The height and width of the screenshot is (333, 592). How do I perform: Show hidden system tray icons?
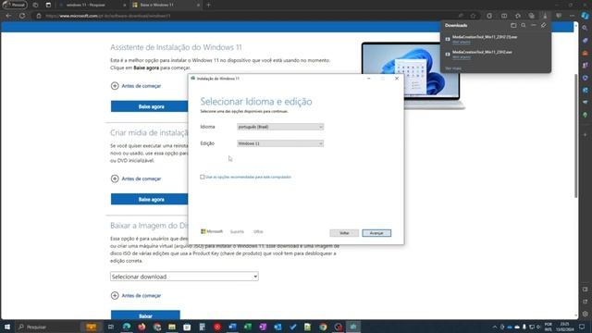click(x=495, y=327)
